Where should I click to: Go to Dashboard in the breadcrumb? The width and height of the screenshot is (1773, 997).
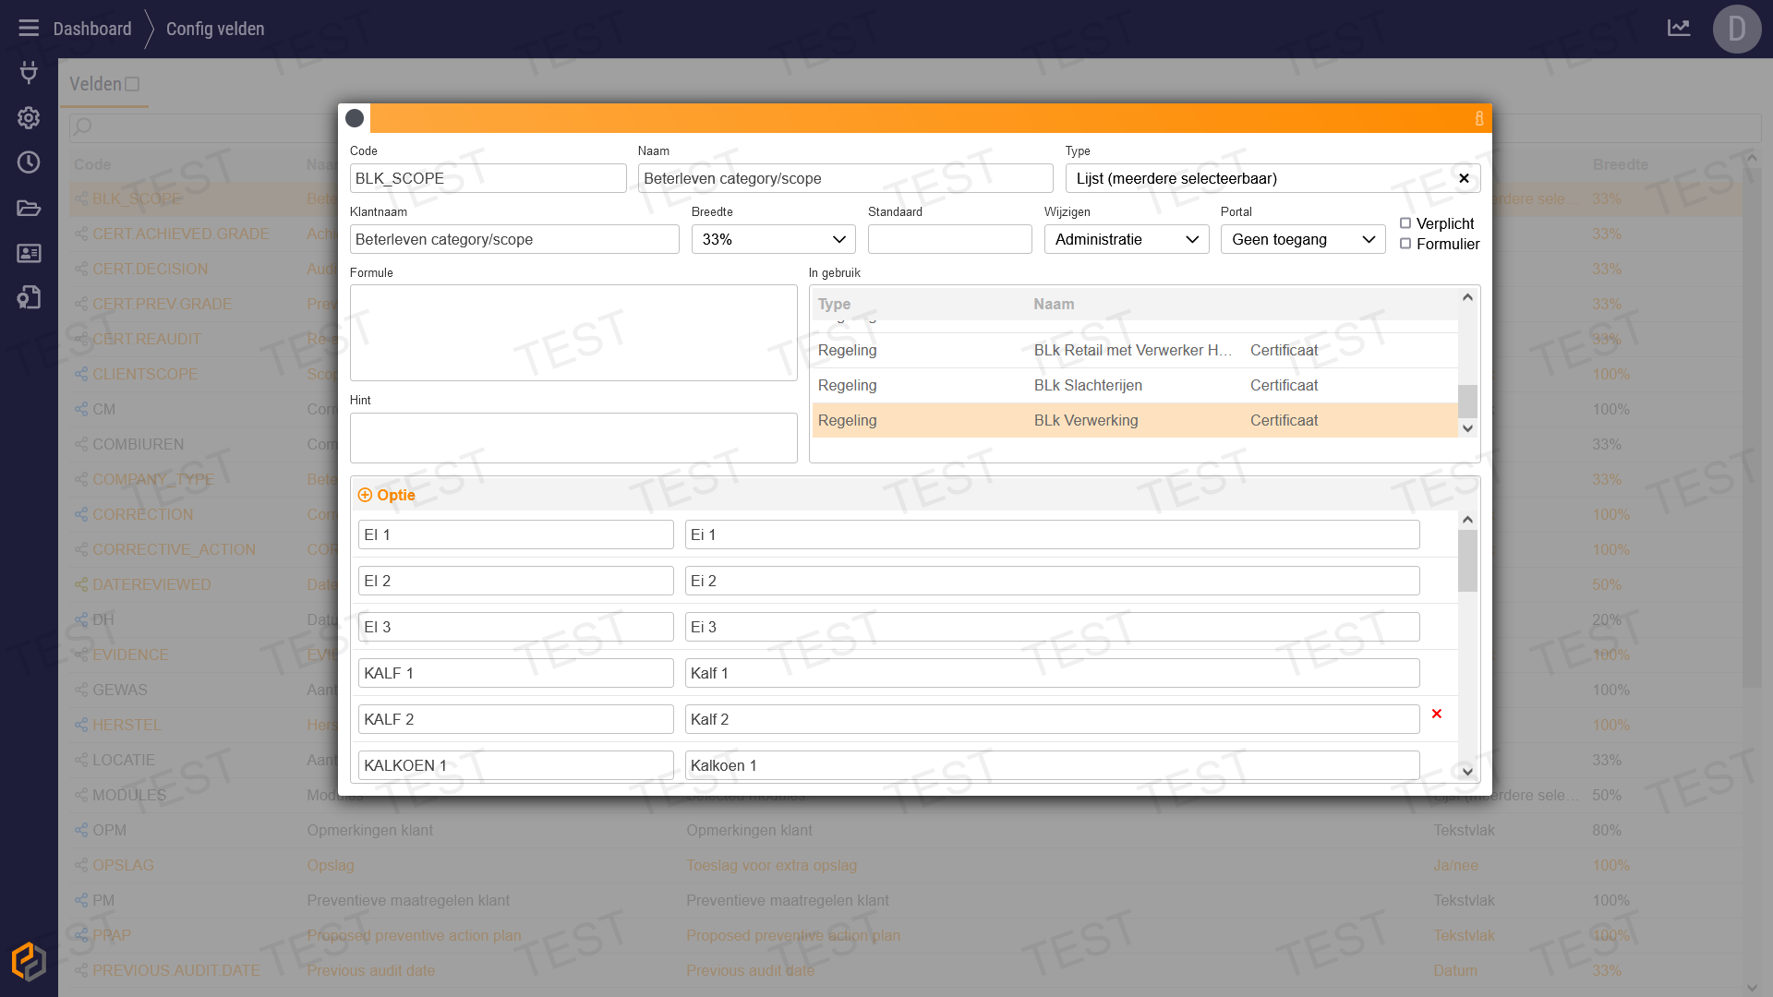(92, 29)
